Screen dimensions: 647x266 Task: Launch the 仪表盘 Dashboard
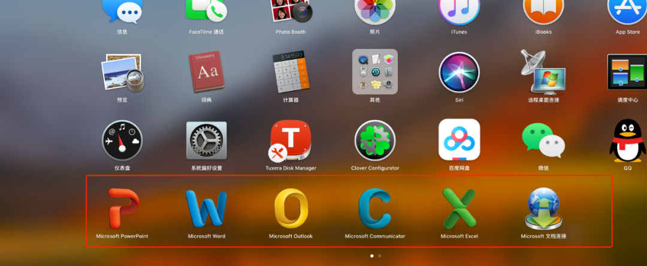[x=122, y=140]
